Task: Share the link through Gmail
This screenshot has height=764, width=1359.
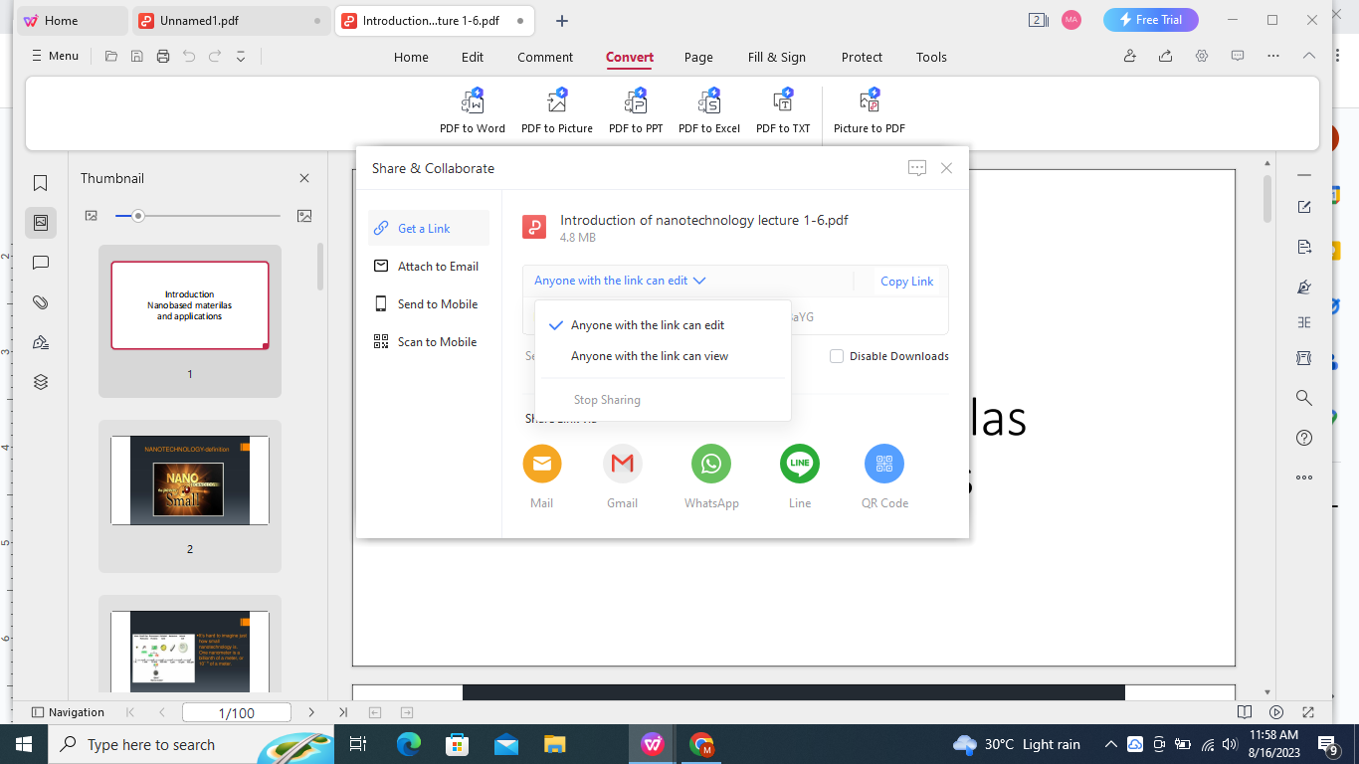Action: [x=622, y=464]
